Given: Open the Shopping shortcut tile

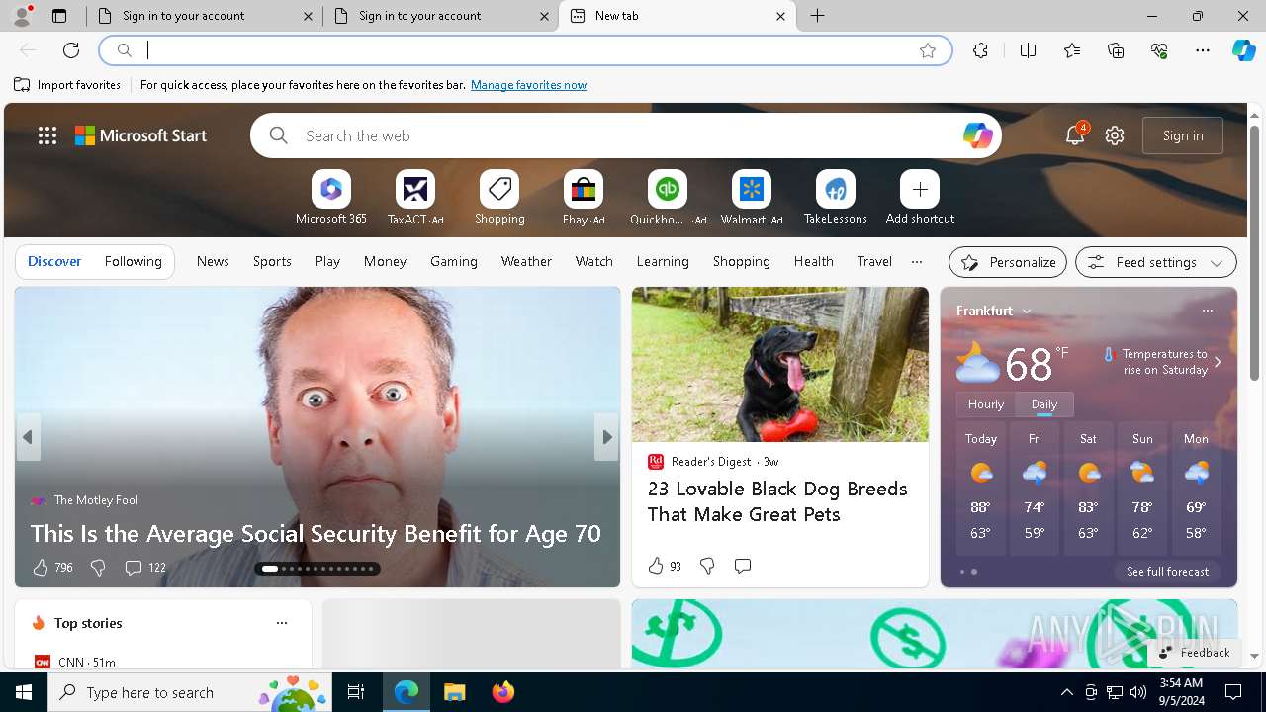Looking at the screenshot, I should pos(499,198).
